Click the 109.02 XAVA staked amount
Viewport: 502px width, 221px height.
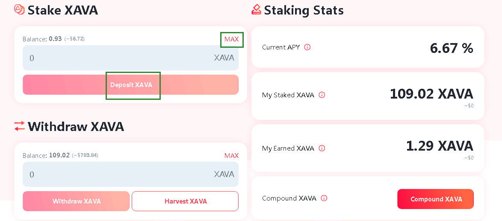pos(431,94)
